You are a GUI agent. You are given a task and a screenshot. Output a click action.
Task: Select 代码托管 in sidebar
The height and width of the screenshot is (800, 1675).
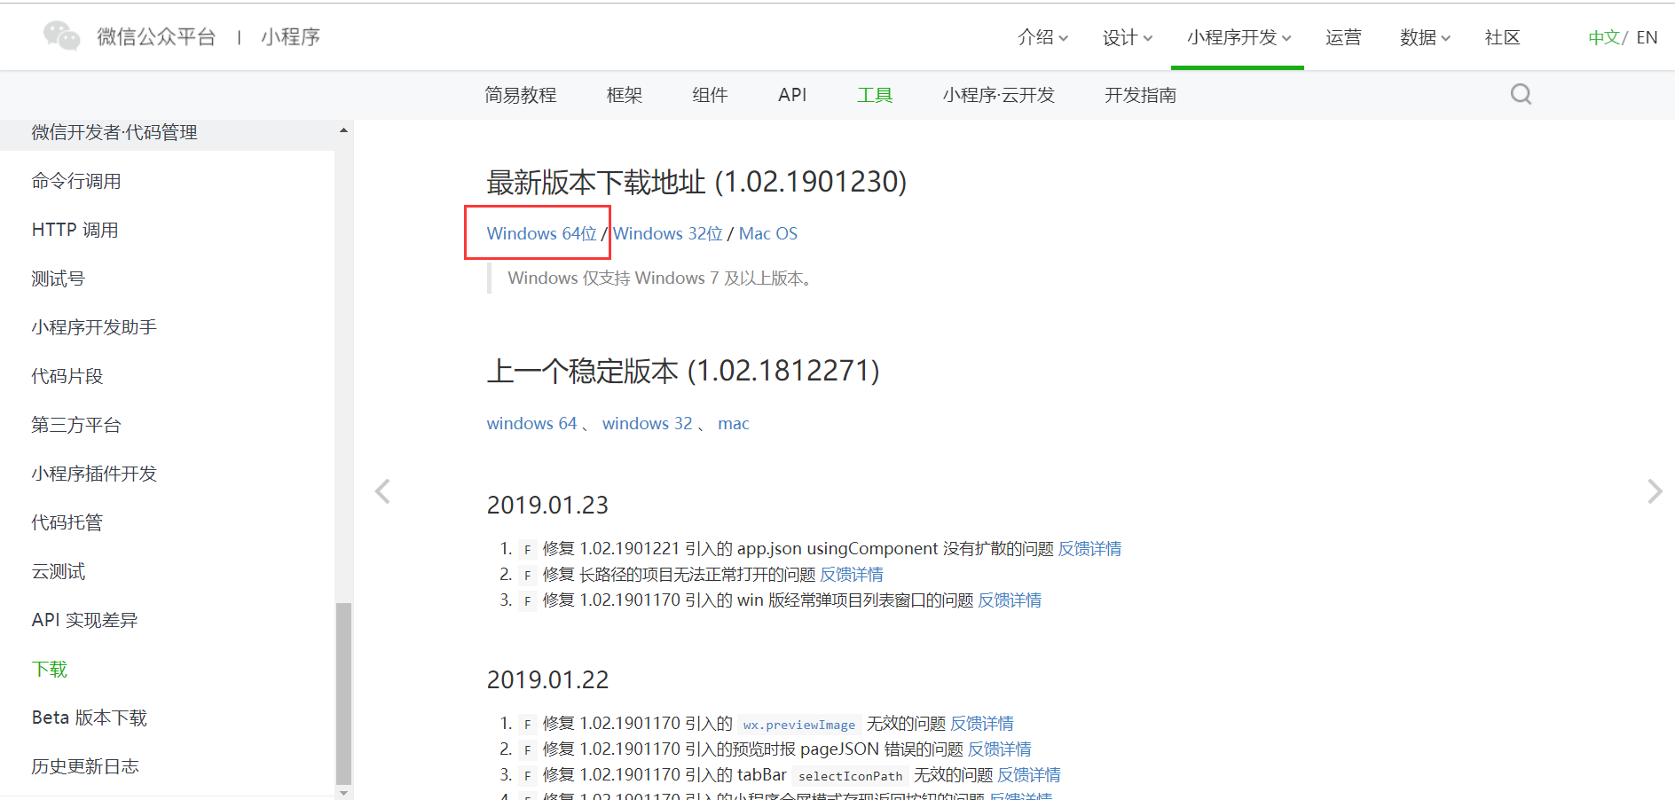(x=67, y=522)
